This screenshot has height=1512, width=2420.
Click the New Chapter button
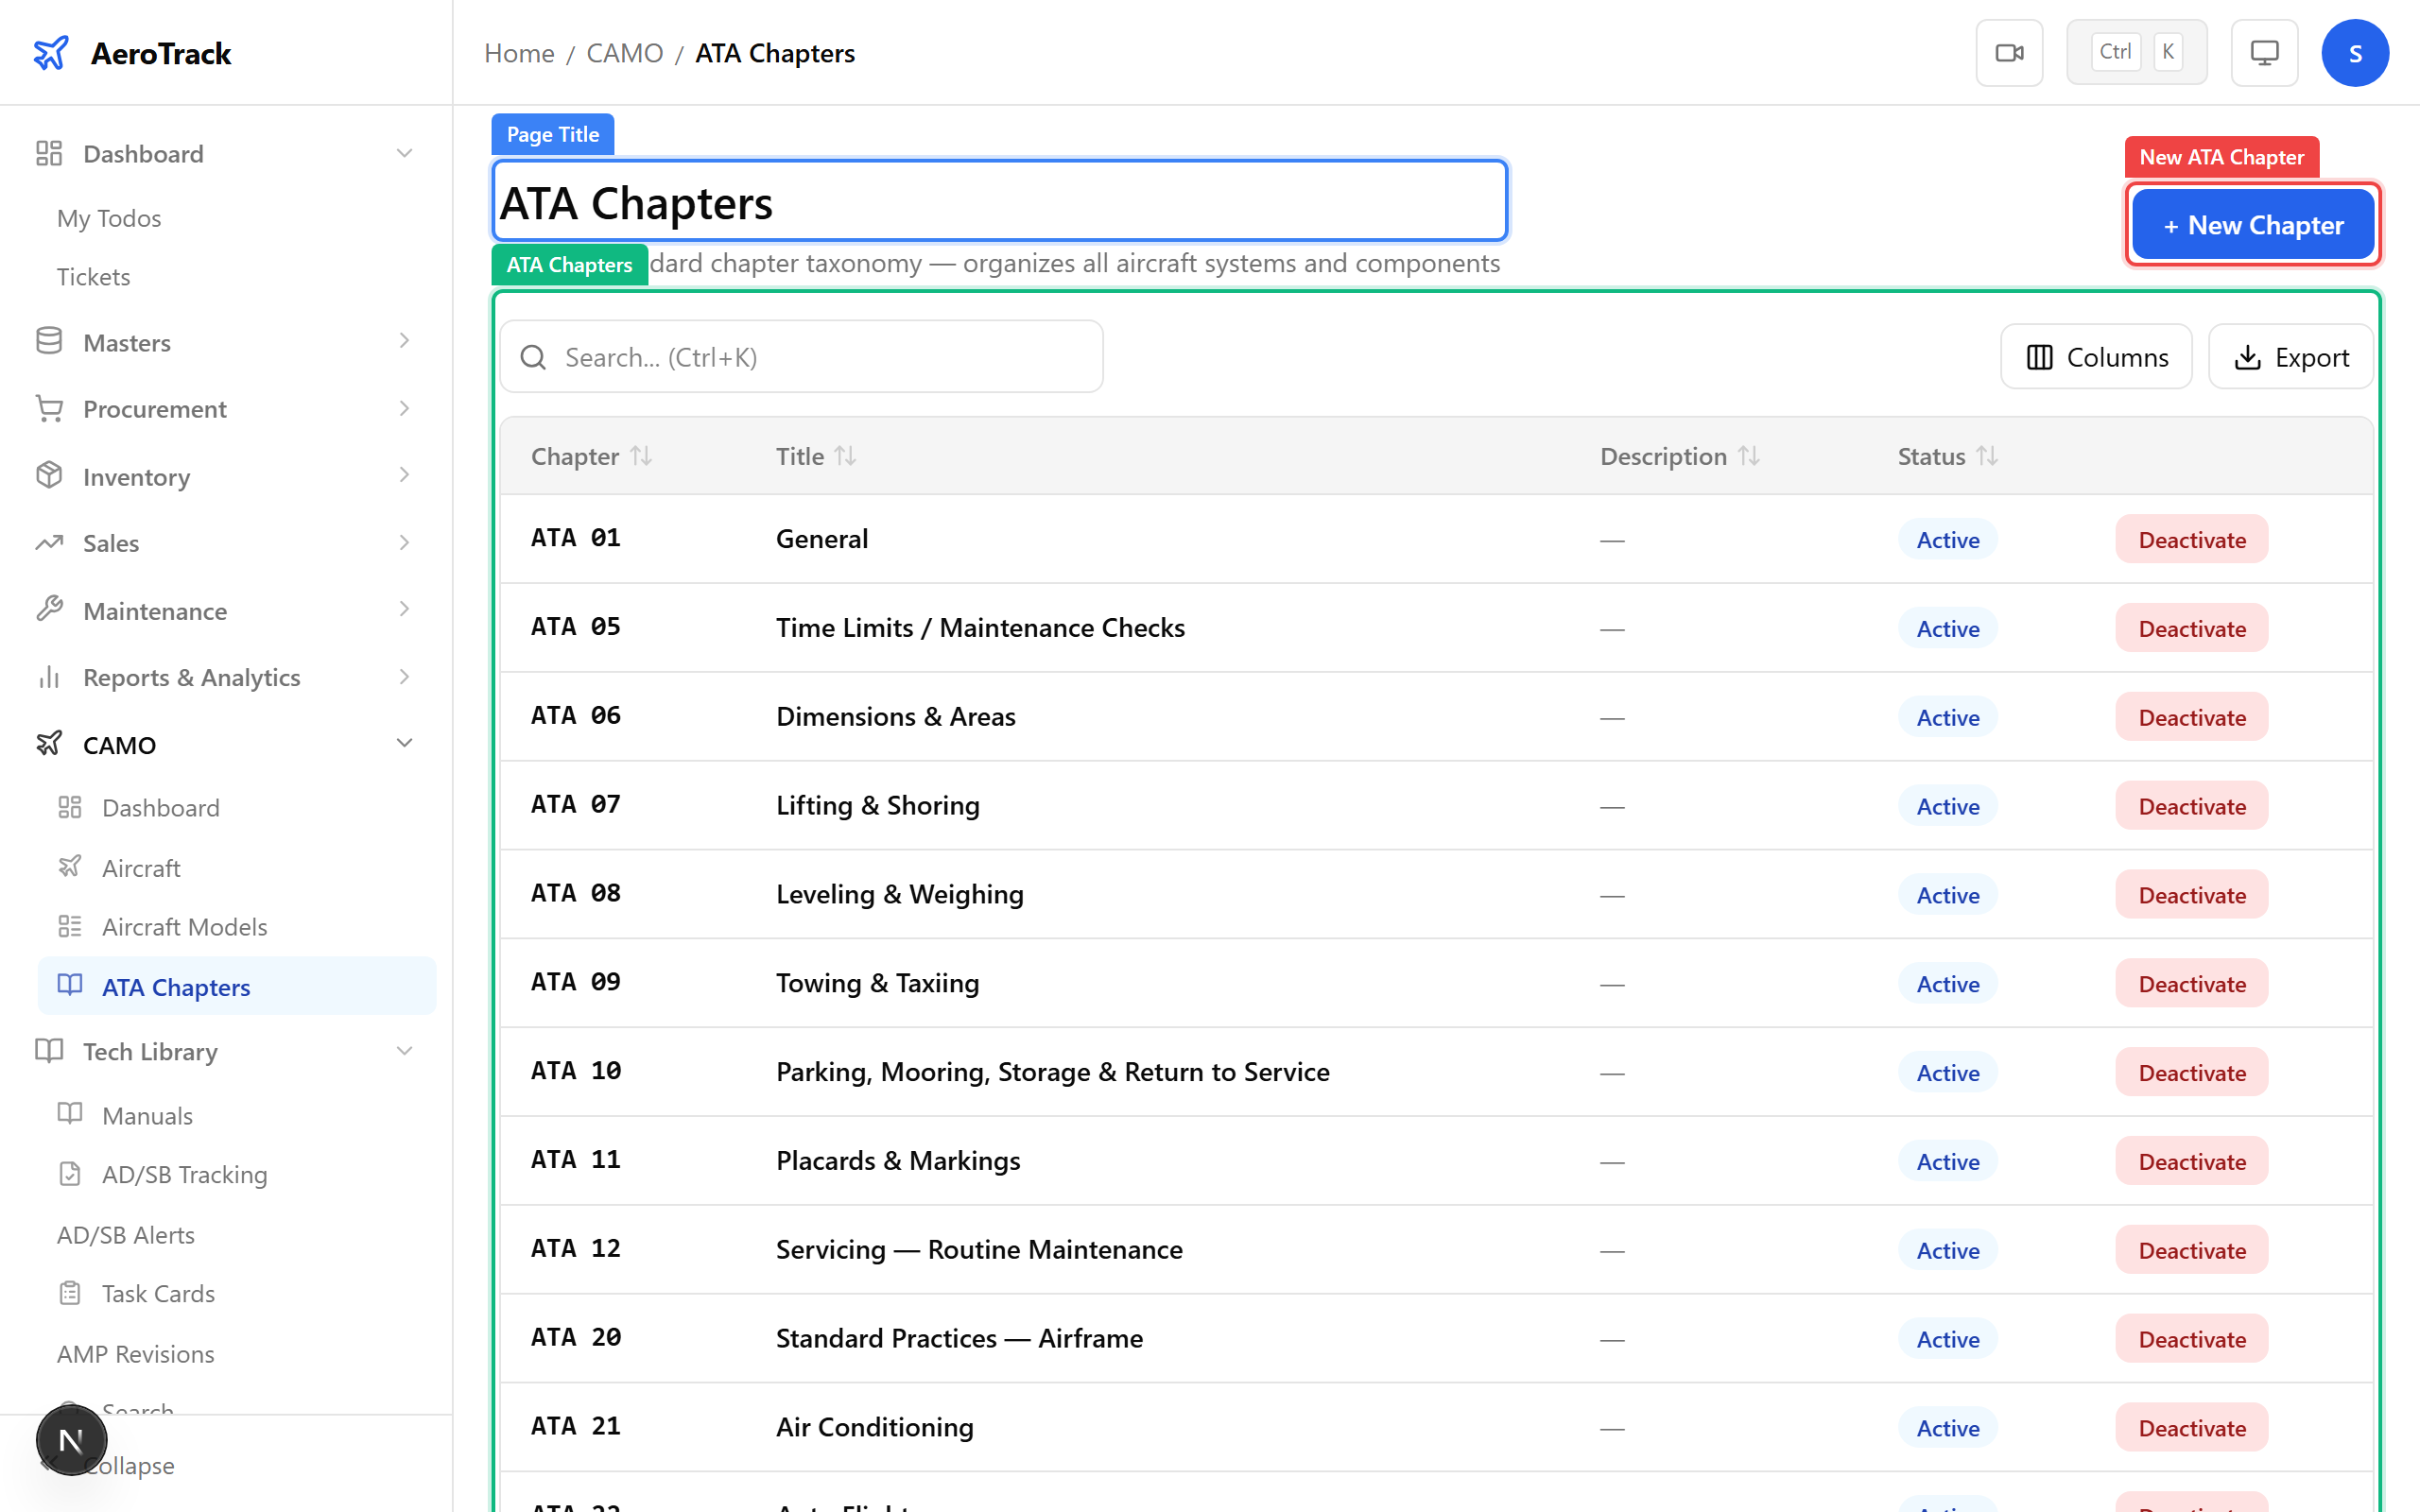click(x=2252, y=225)
